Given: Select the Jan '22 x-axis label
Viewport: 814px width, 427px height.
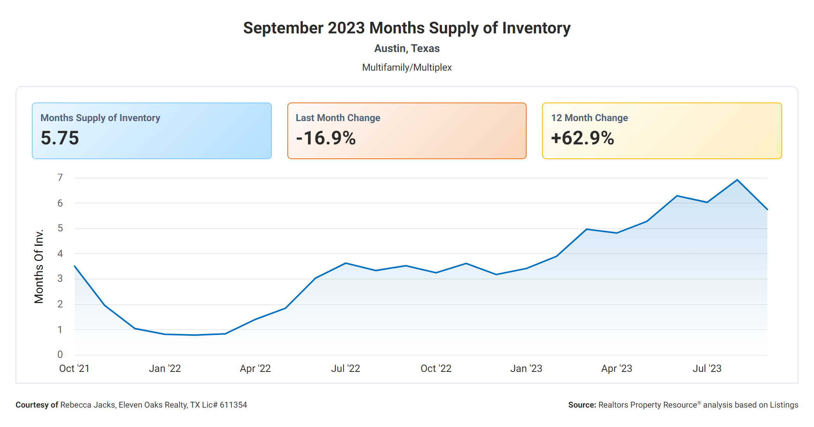Looking at the screenshot, I should click(x=165, y=368).
